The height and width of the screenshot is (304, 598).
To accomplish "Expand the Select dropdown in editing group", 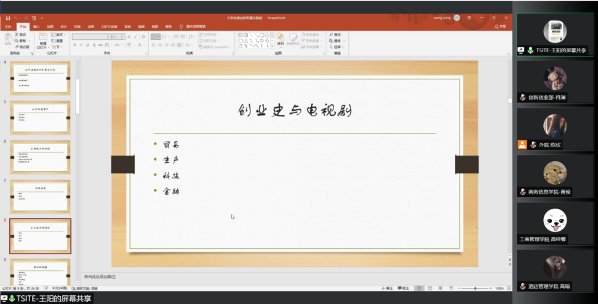I will [337, 47].
